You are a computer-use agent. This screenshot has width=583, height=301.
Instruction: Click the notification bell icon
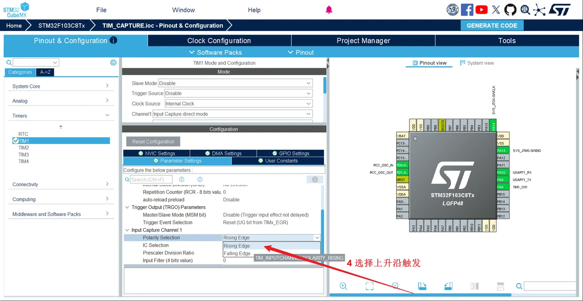pyautogui.click(x=329, y=10)
